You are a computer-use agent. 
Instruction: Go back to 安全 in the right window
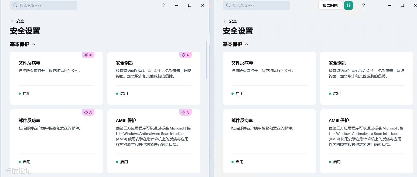click(x=230, y=21)
